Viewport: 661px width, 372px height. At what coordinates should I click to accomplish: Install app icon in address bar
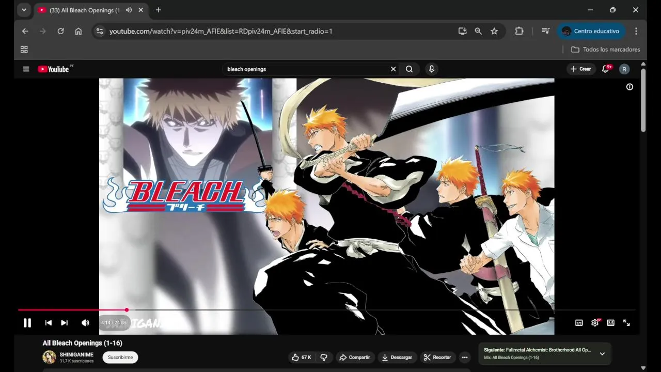point(462,31)
